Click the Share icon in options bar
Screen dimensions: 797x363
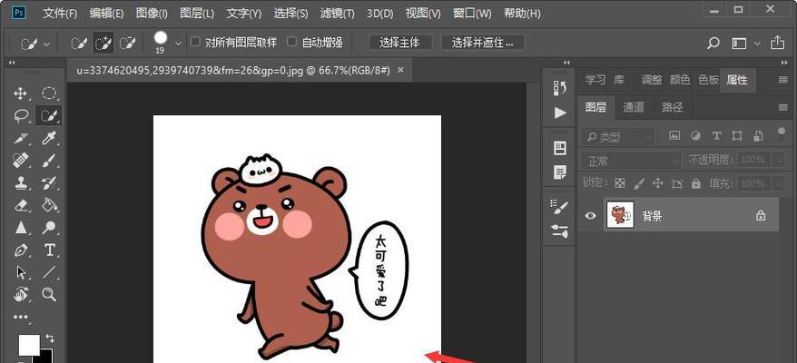[777, 43]
